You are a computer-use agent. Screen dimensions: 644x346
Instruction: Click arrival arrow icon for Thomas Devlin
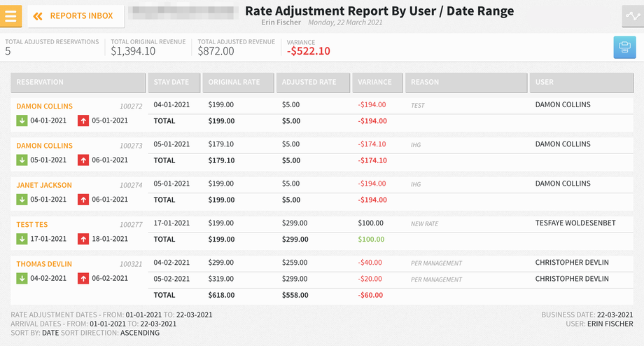(x=22, y=279)
